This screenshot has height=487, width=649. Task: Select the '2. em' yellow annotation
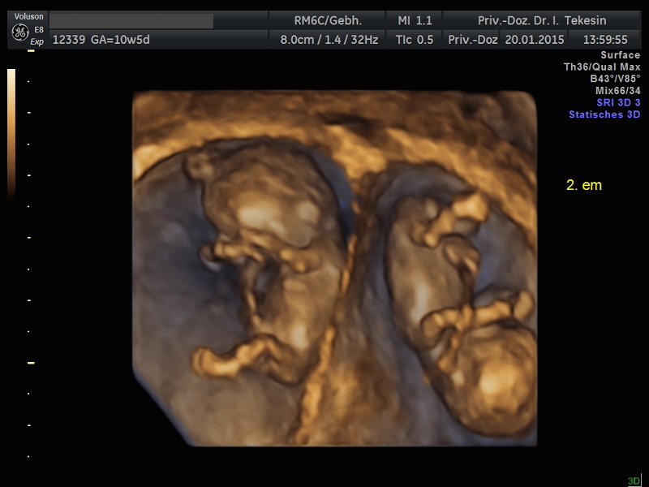583,185
